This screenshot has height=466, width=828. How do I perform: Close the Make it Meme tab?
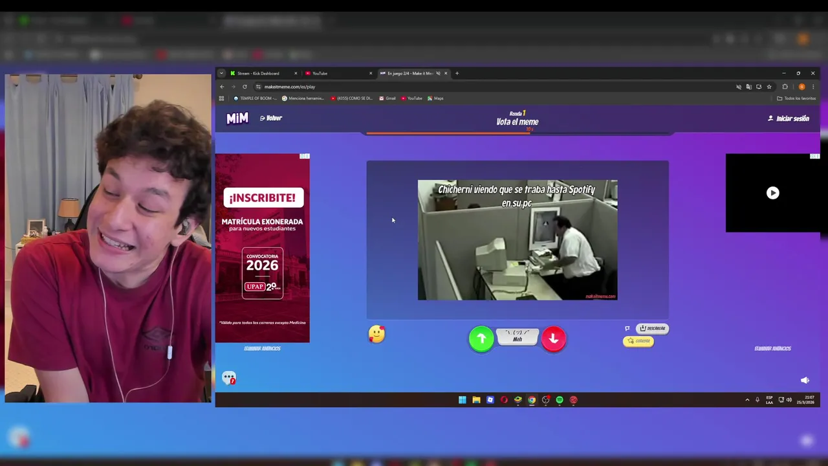(x=446, y=73)
